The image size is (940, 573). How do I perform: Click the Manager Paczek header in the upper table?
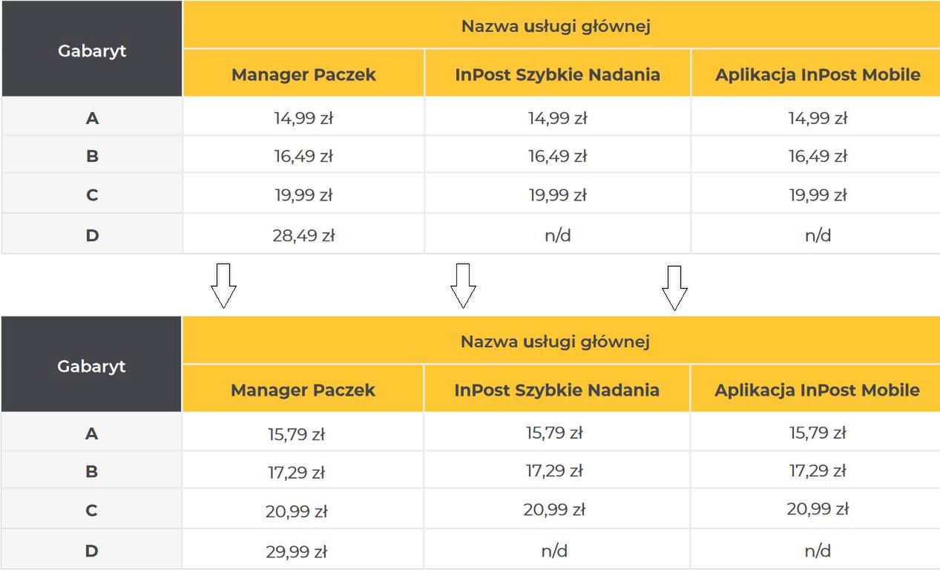pyautogui.click(x=303, y=74)
